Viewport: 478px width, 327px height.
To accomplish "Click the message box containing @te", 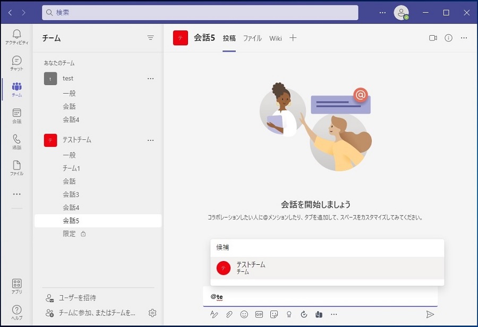I will tap(320, 297).
